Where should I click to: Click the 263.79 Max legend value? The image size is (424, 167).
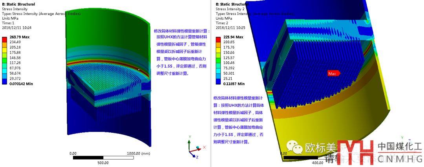pyautogui.click(x=20, y=37)
